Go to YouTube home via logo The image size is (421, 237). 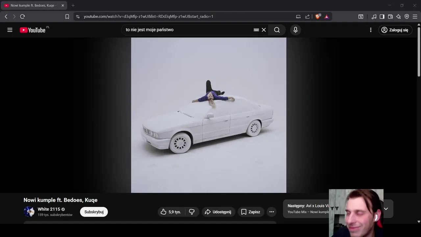coord(32,30)
